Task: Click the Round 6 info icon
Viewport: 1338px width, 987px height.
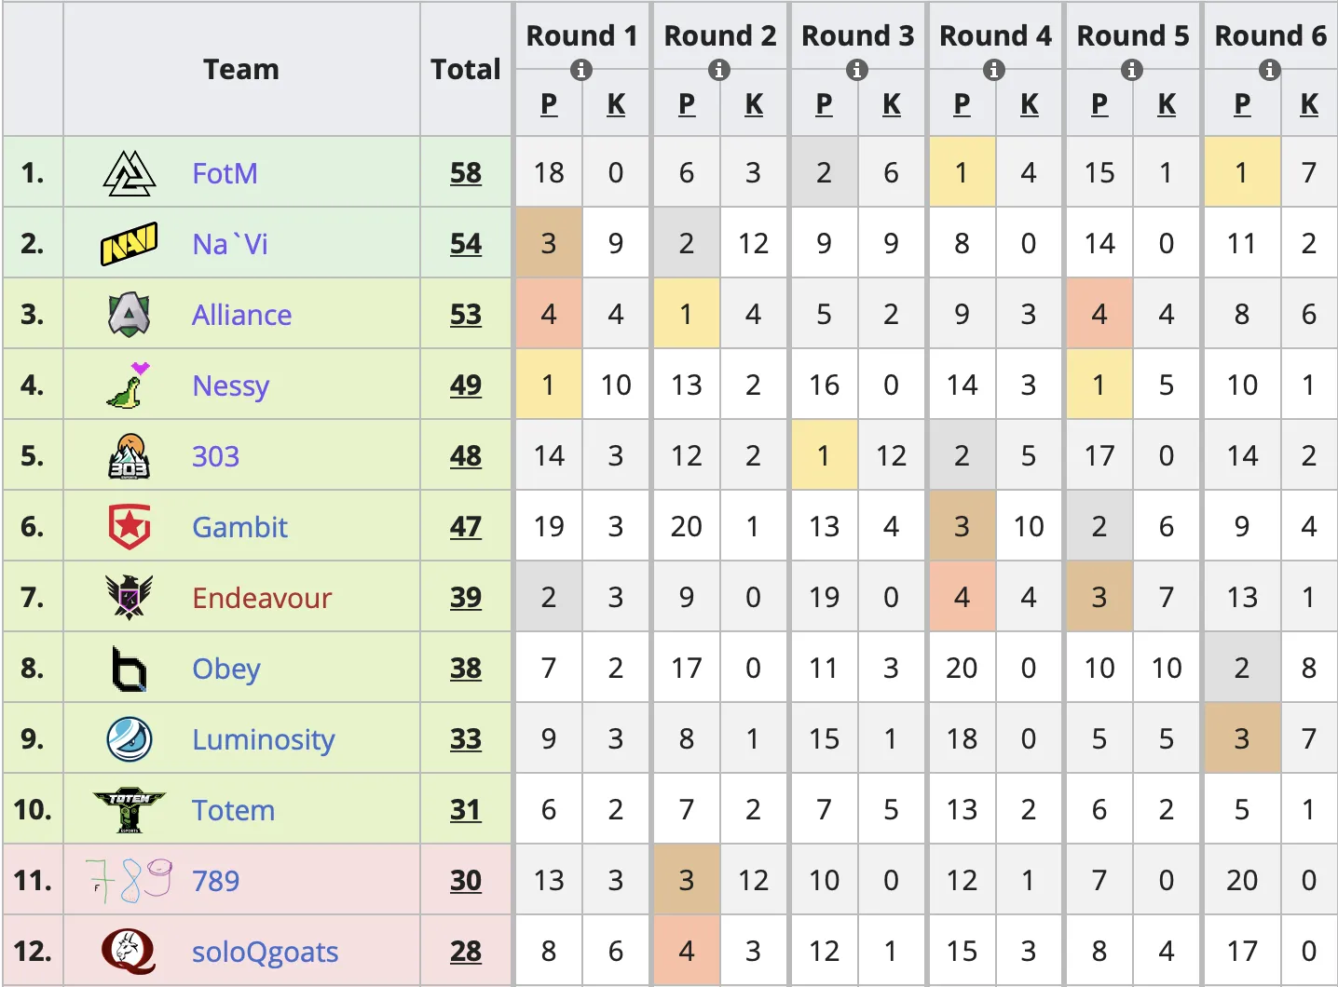Action: pyautogui.click(x=1269, y=70)
